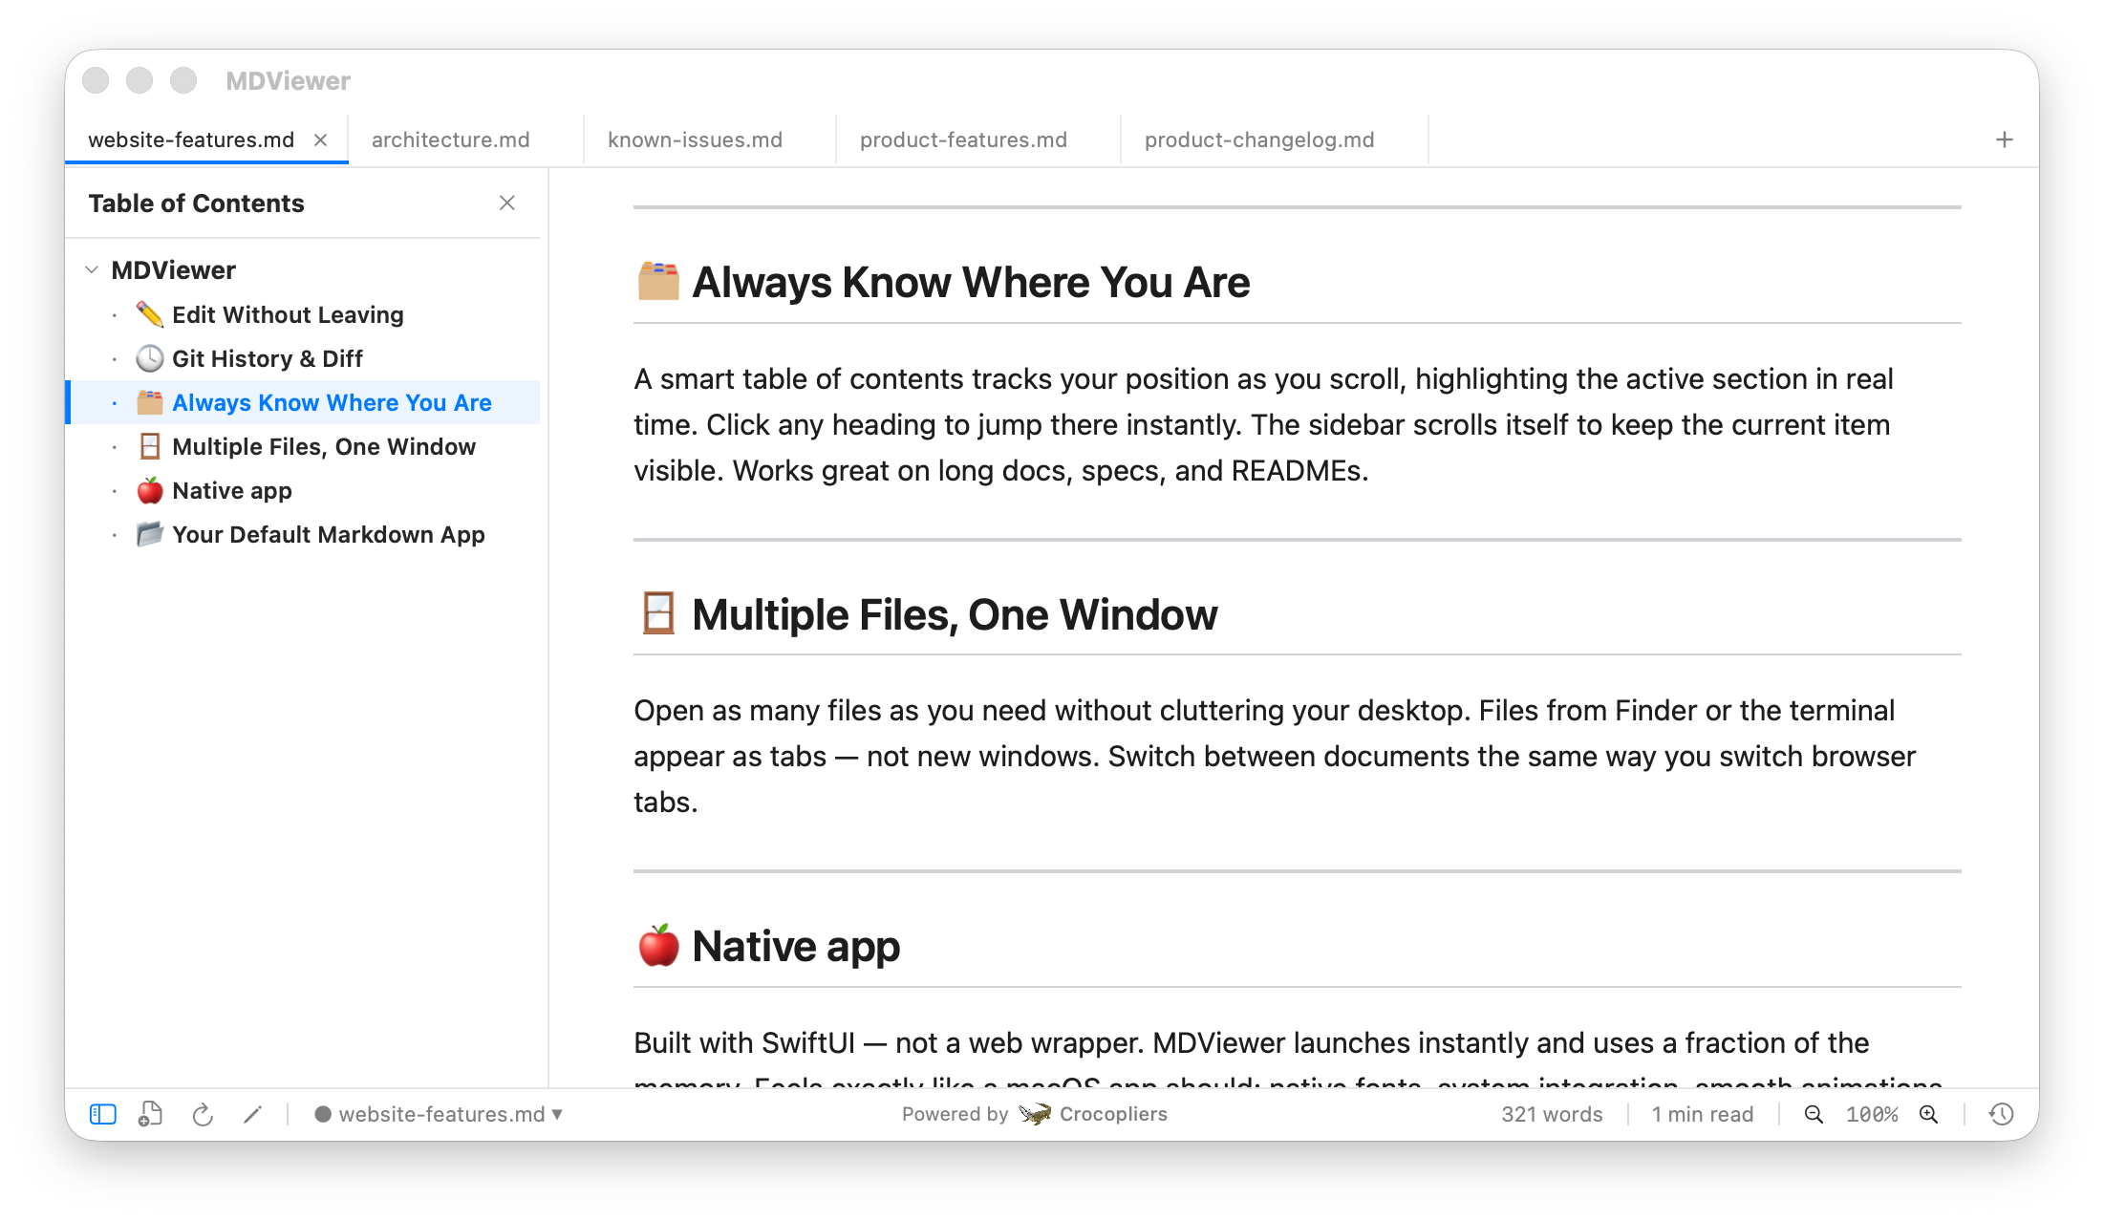Close the website-features.md tab
This screenshot has width=2104, height=1221.
pos(321,139)
